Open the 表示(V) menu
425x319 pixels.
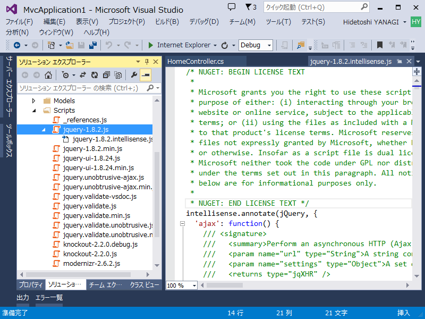pyautogui.click(x=87, y=22)
